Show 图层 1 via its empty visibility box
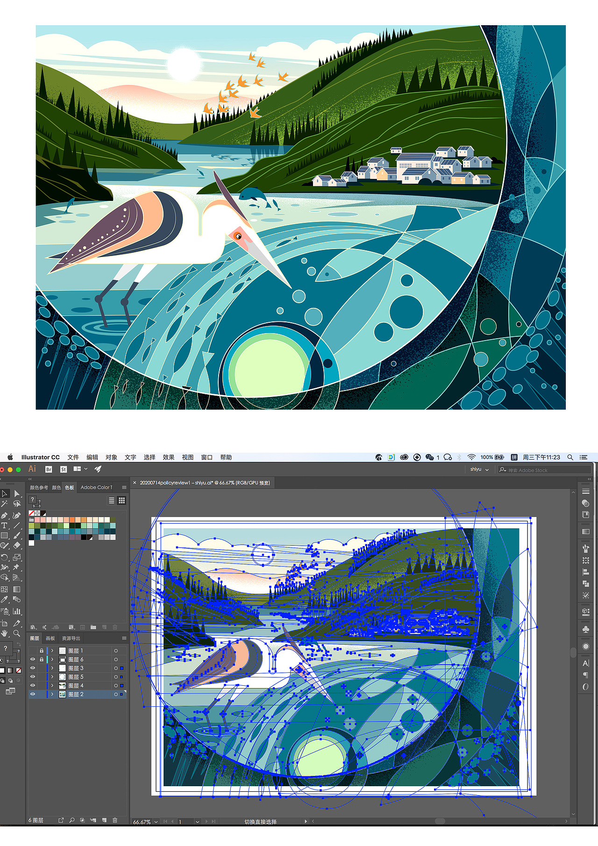Screen dimensions: 598x846 33,651
